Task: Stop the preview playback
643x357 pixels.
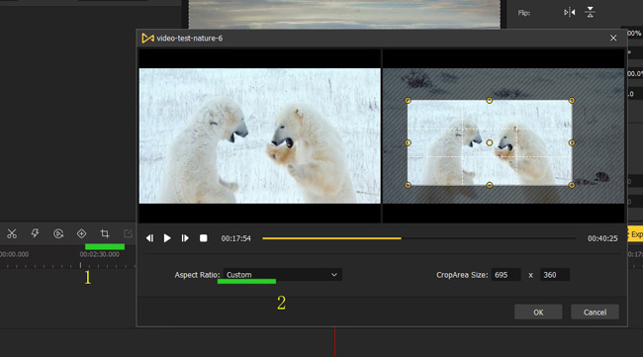Action: pyautogui.click(x=204, y=238)
